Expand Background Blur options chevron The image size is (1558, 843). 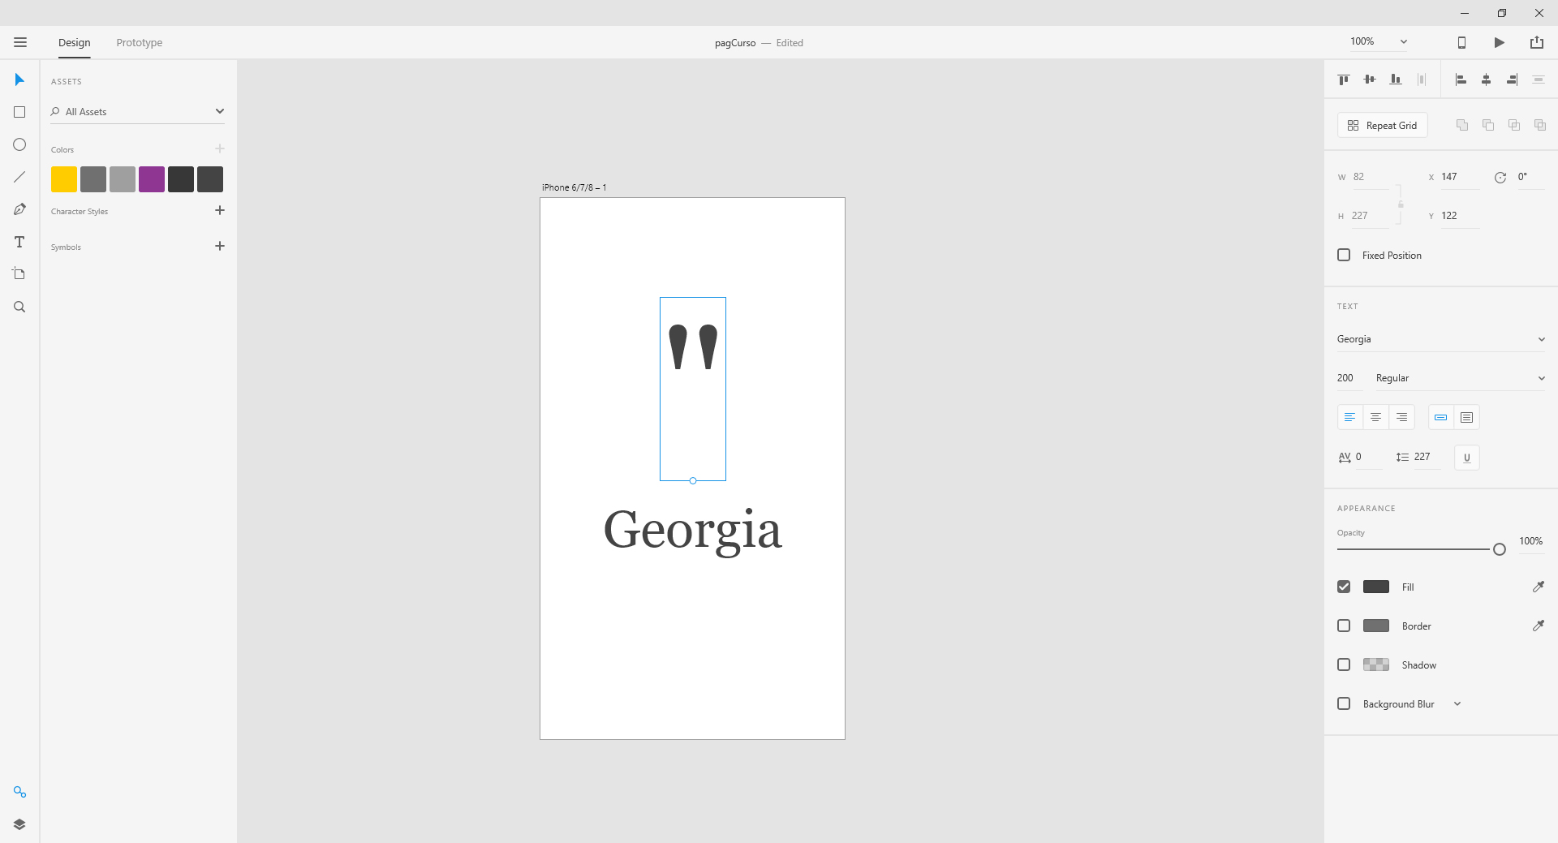(1457, 703)
